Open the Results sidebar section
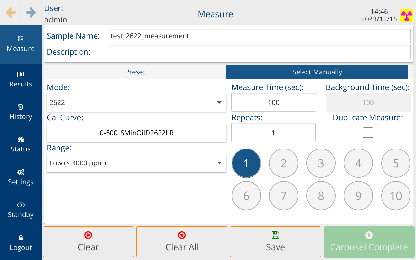The height and width of the screenshot is (260, 416). [21, 80]
